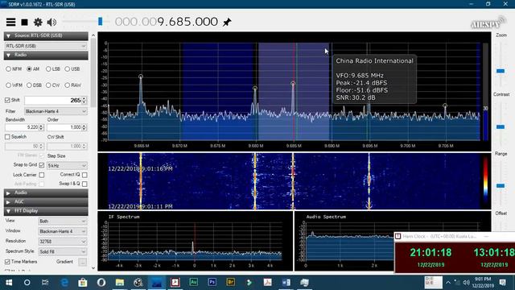Screen dimensions: 515x290
Task: Select WFM demodulation mode
Action: pos(8,85)
